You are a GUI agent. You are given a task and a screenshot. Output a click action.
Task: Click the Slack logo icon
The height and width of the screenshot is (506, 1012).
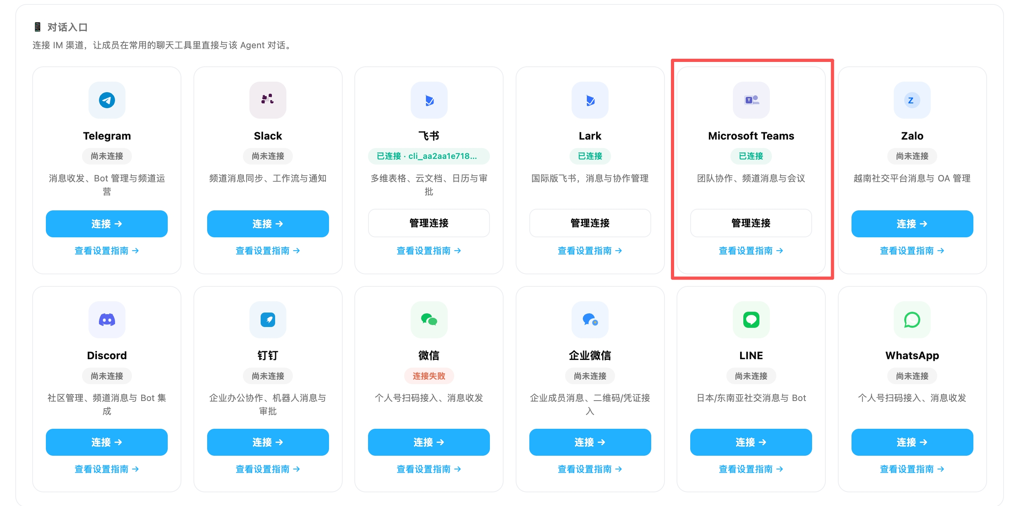268,100
